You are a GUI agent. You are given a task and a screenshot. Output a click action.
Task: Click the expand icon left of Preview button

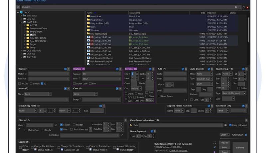point(214,143)
